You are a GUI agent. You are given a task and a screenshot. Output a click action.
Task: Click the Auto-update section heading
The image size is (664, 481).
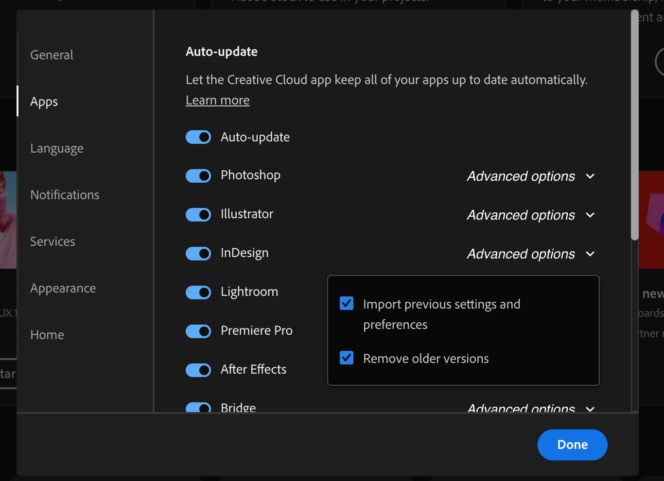222,52
